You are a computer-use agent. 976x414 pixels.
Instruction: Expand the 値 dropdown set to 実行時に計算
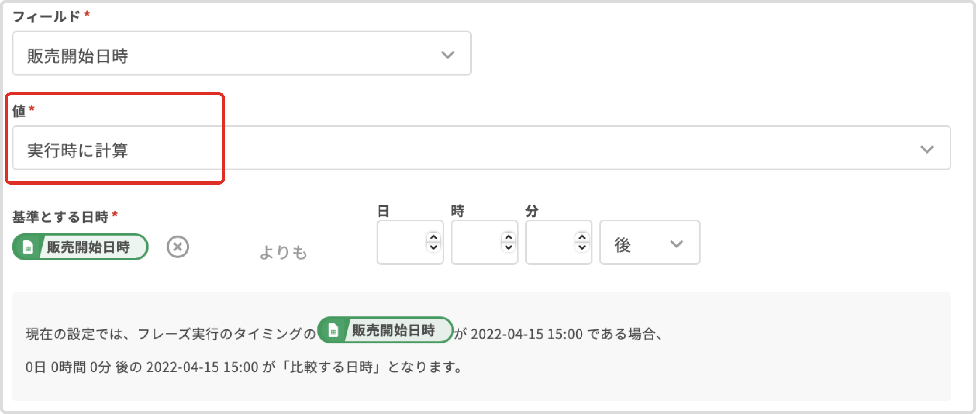(x=481, y=148)
